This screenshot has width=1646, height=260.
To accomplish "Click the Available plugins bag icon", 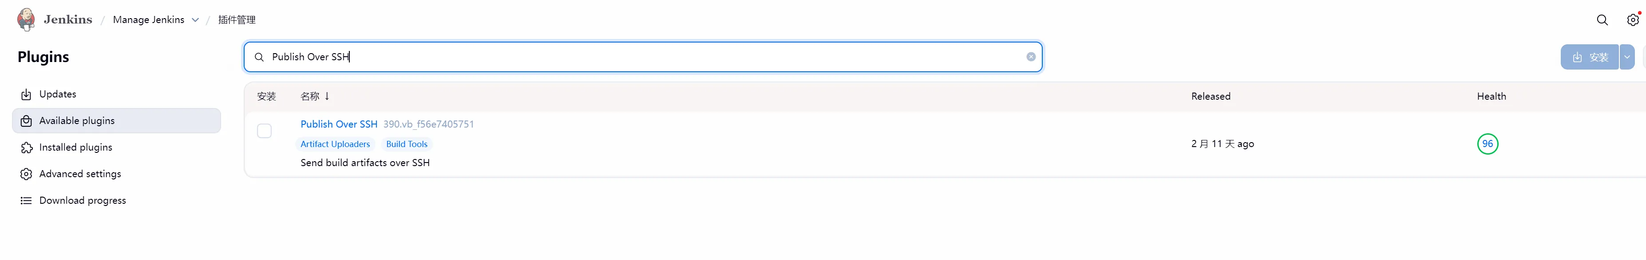I will pos(26,121).
